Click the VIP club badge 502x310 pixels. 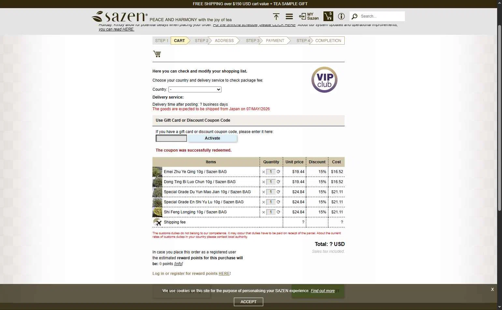click(324, 80)
